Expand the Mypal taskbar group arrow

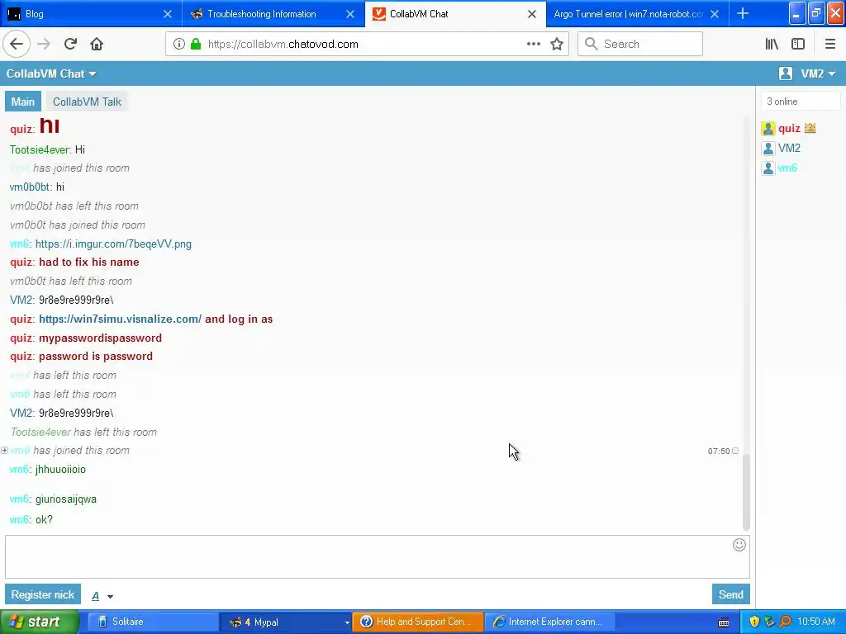[347, 622]
